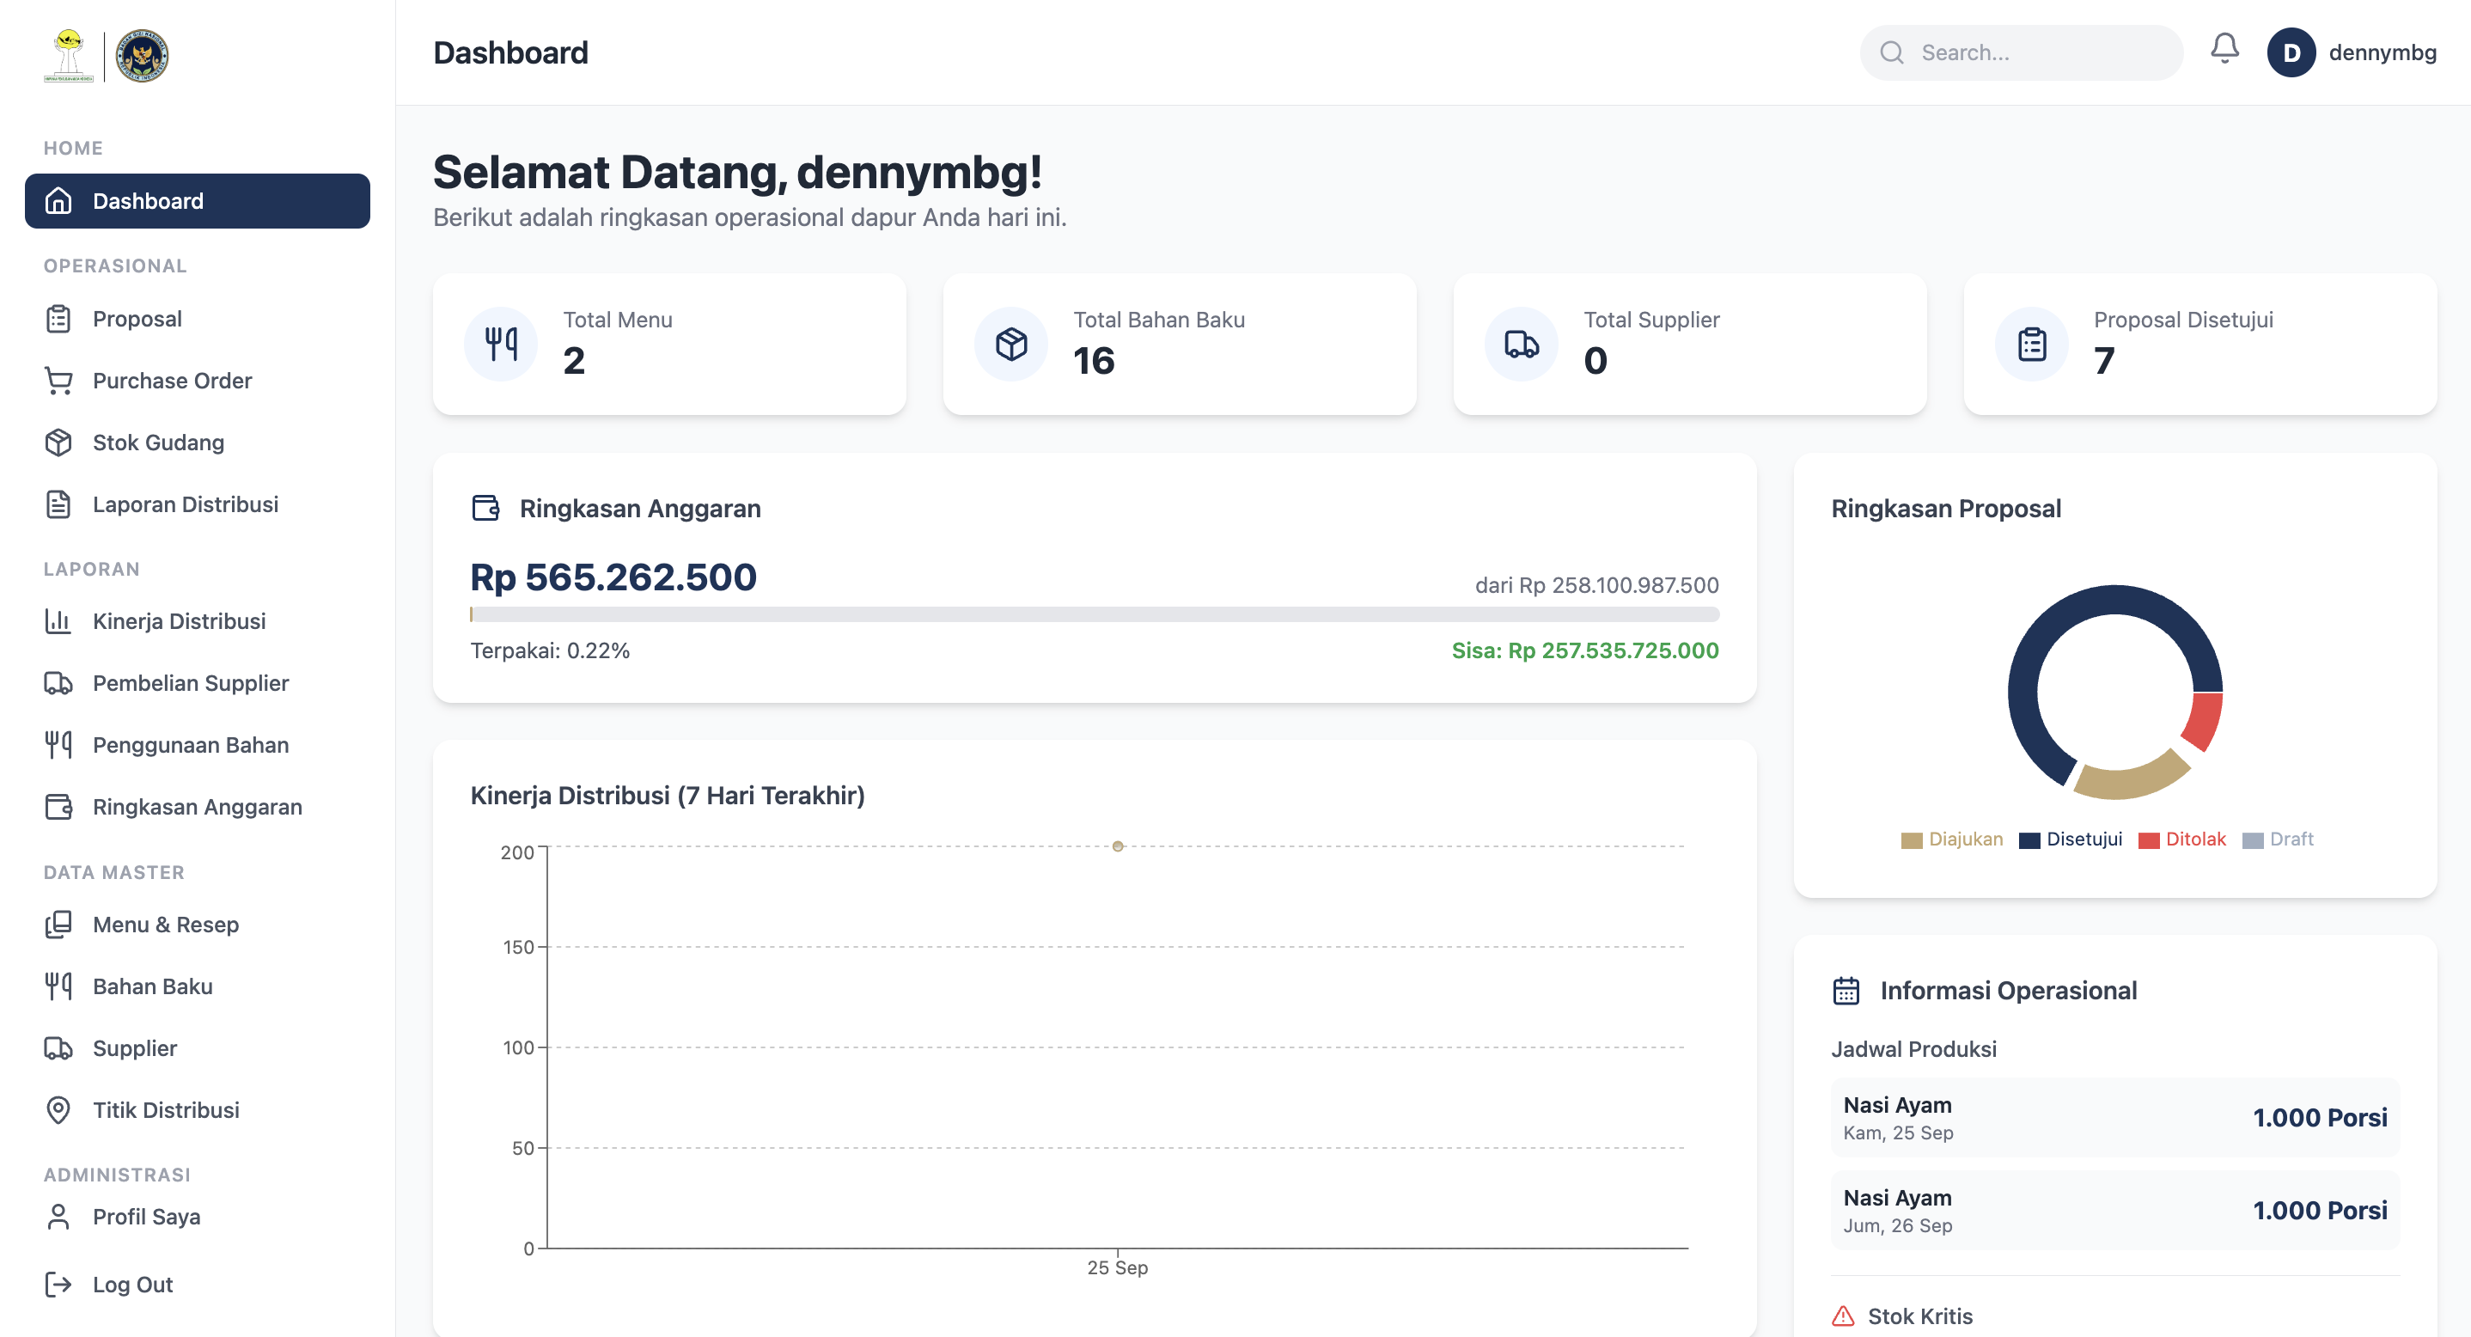
Task: Toggle Ditolak legend item in chart
Action: click(x=2181, y=839)
